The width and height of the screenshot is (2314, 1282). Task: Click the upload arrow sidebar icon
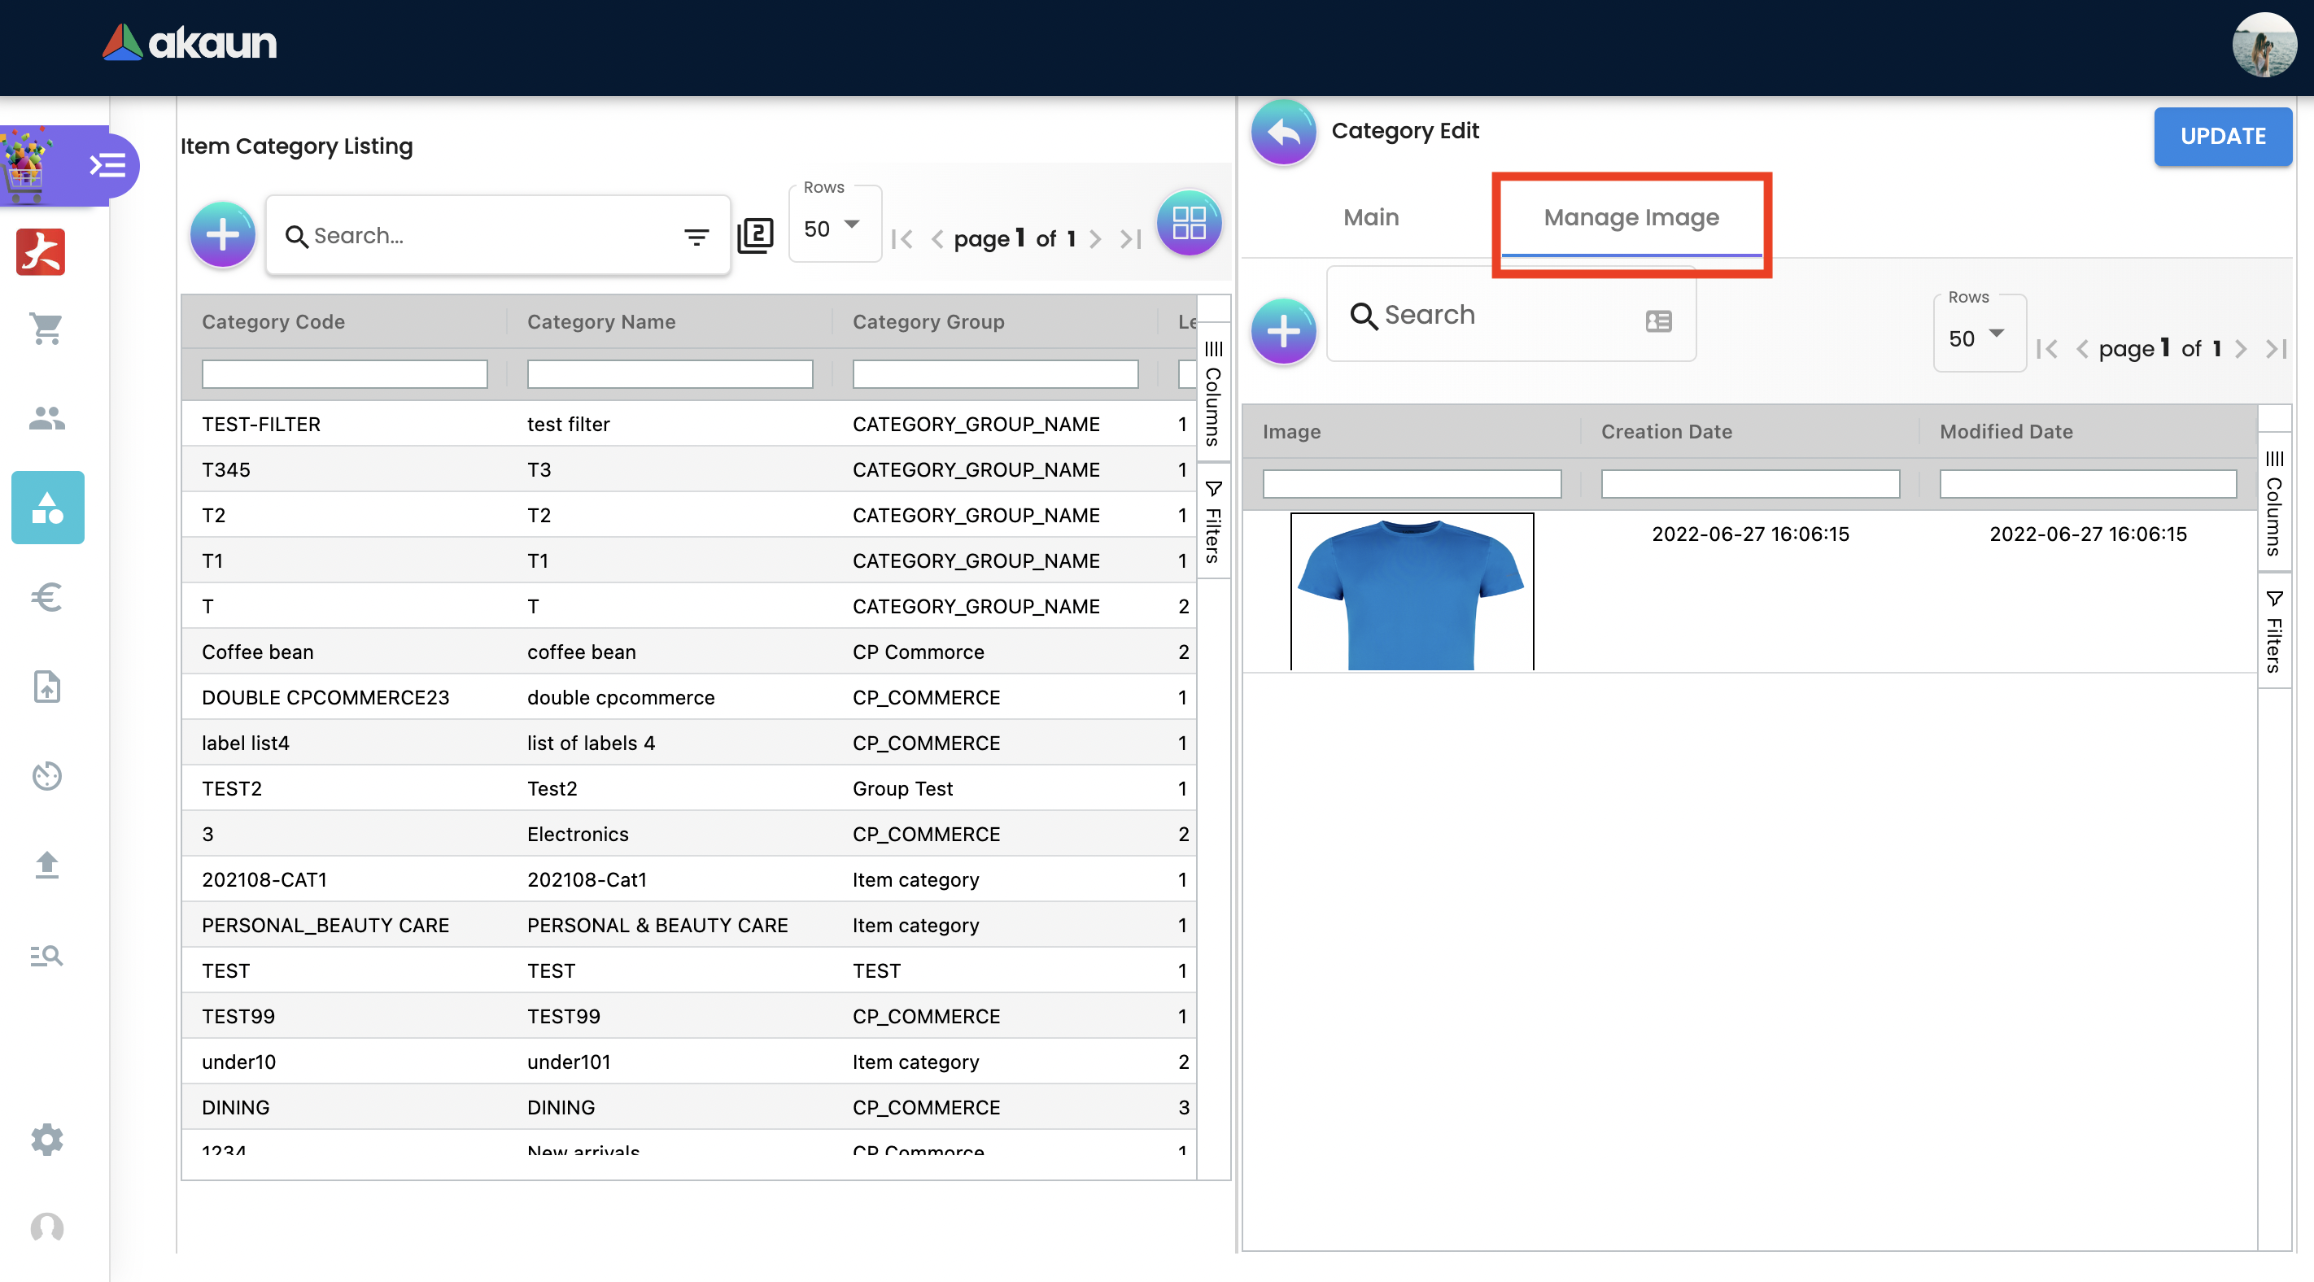pos(46,866)
